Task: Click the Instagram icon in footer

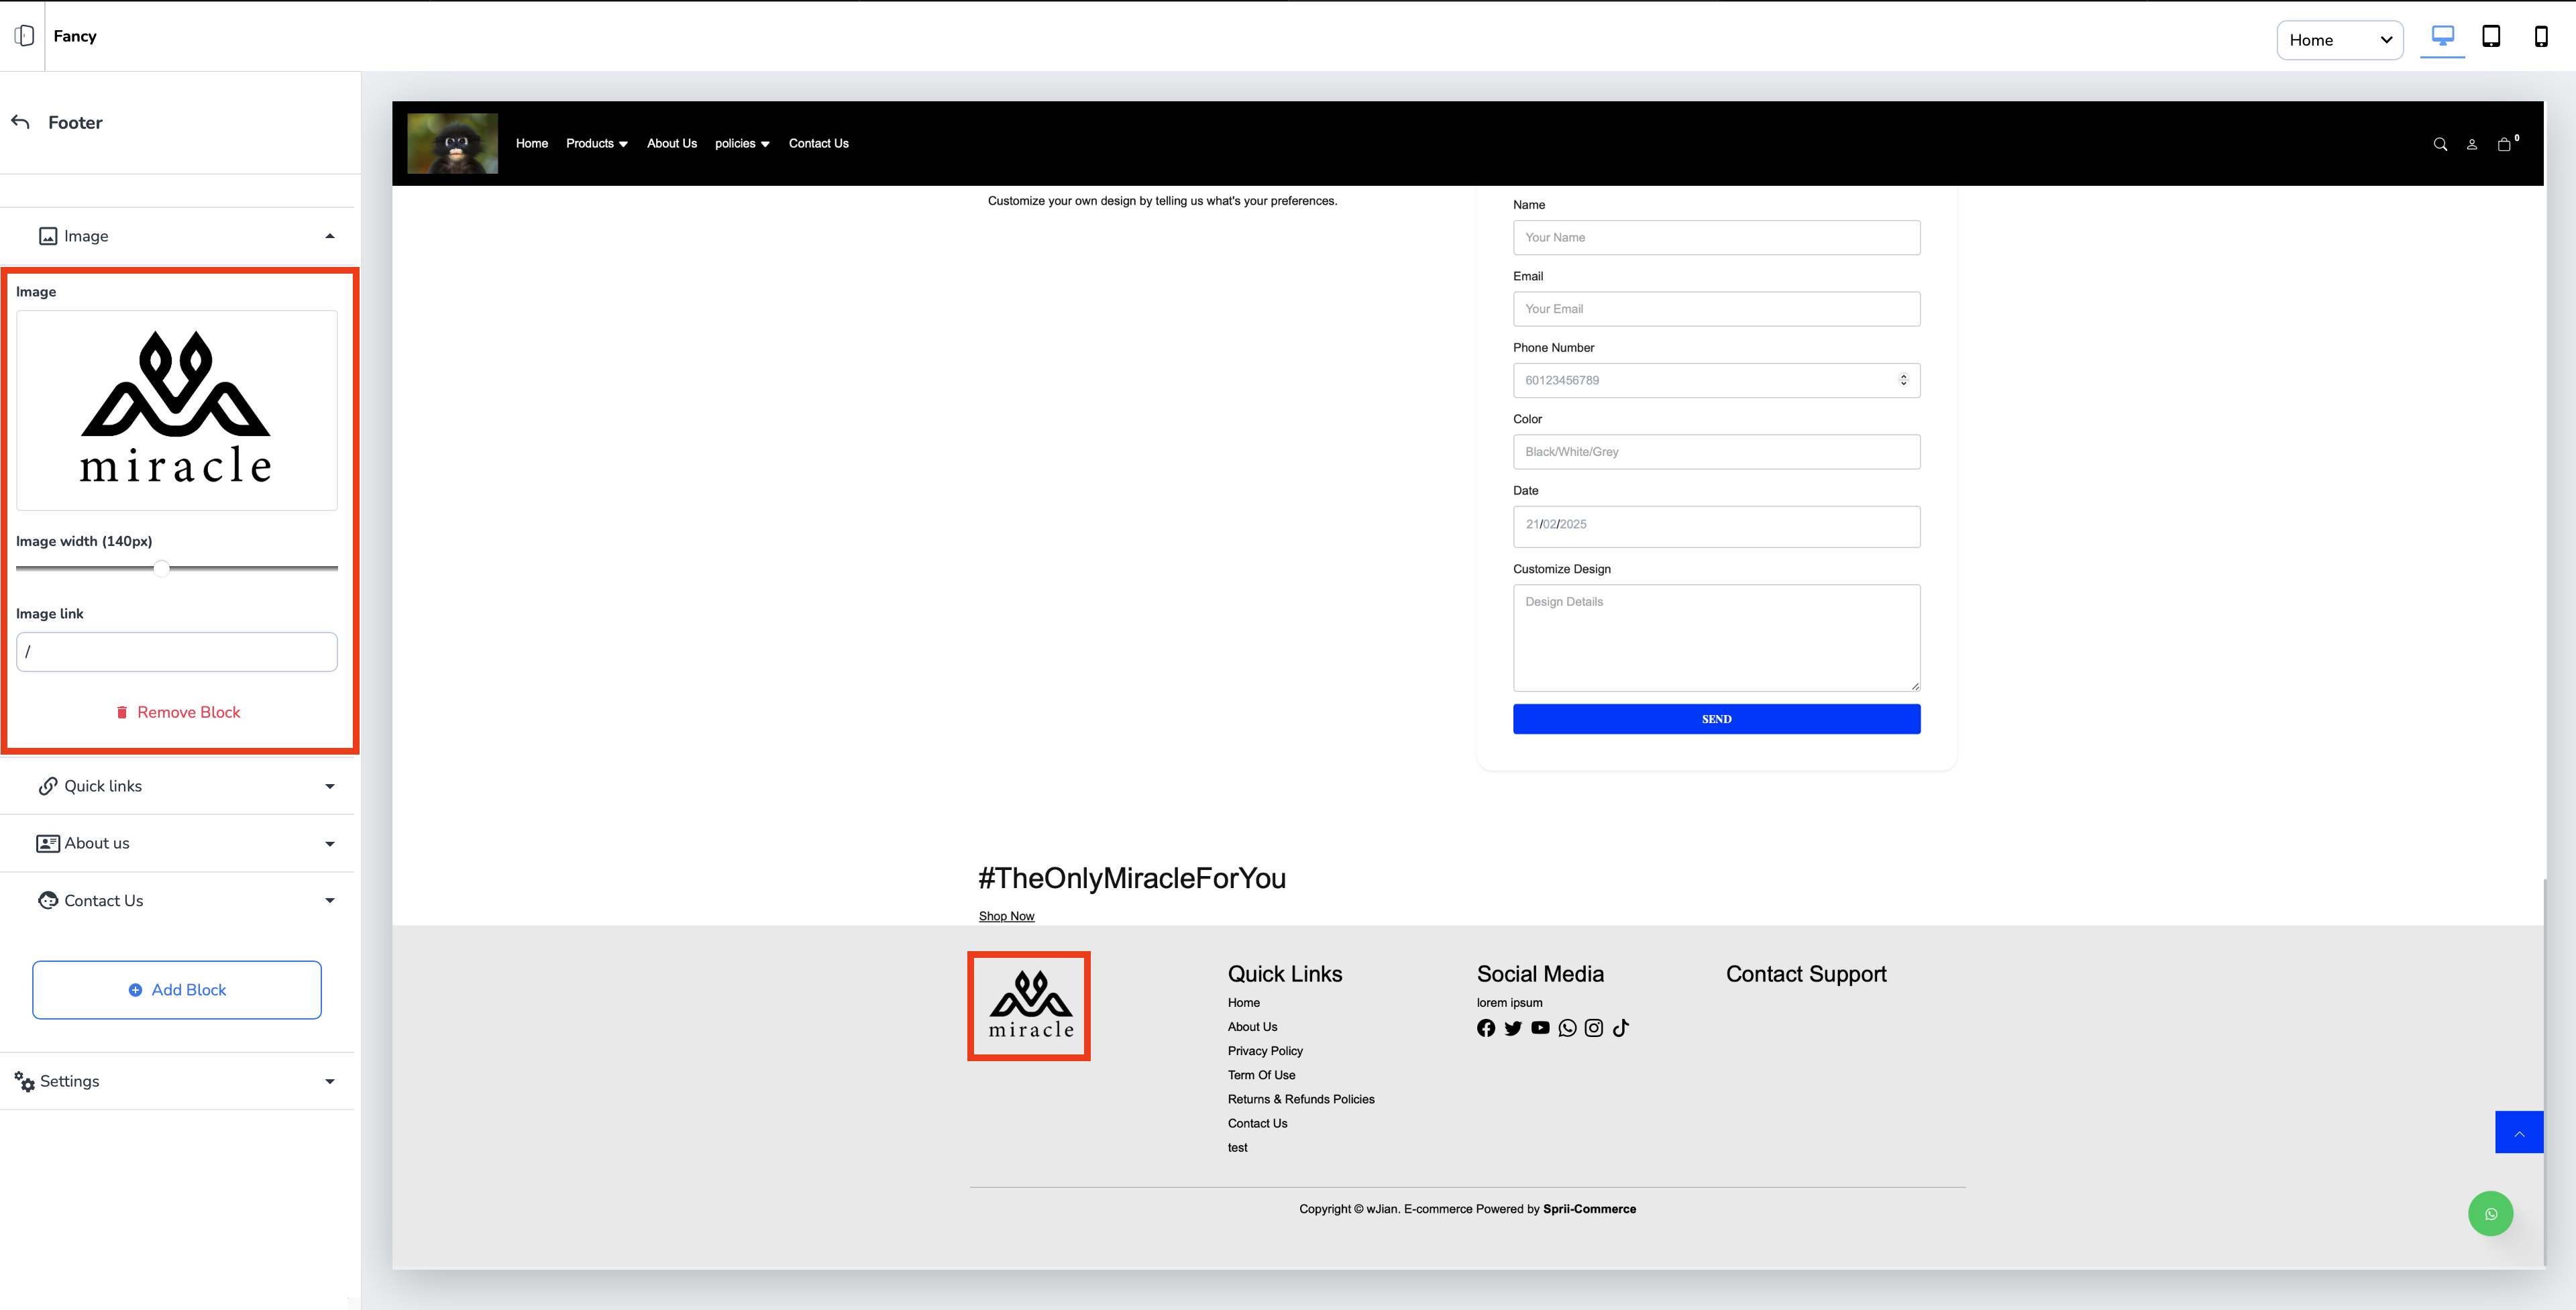Action: click(1594, 1028)
